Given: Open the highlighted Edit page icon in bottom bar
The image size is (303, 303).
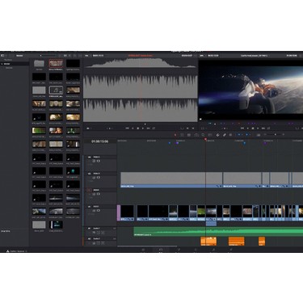Looking at the screenshot, I should tap(161, 250).
